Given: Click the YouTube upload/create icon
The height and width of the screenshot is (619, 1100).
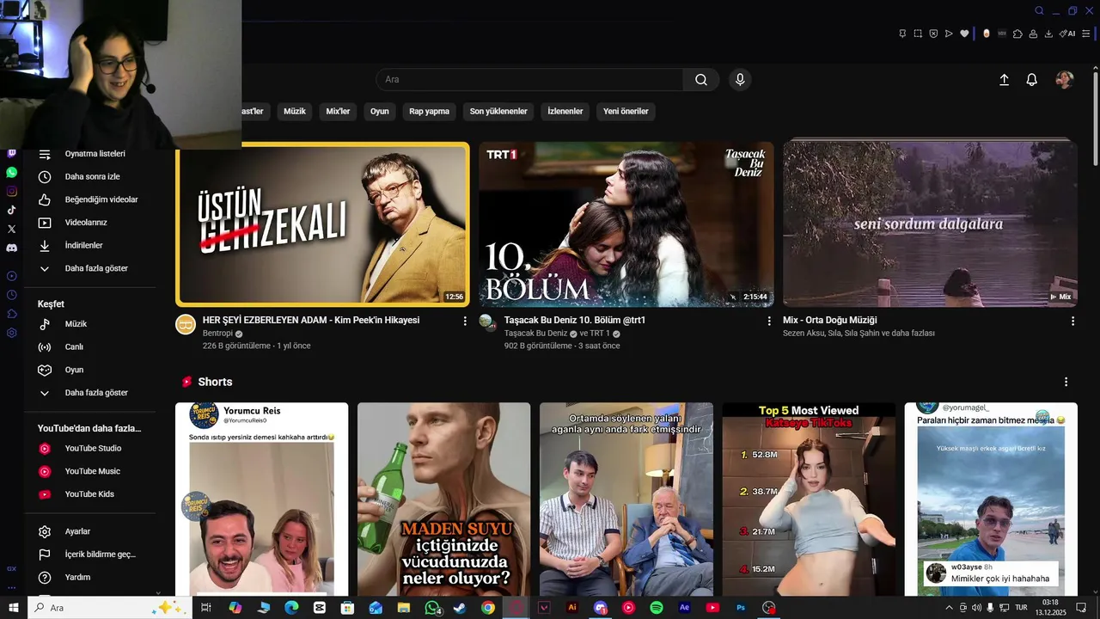Looking at the screenshot, I should coord(1004,80).
